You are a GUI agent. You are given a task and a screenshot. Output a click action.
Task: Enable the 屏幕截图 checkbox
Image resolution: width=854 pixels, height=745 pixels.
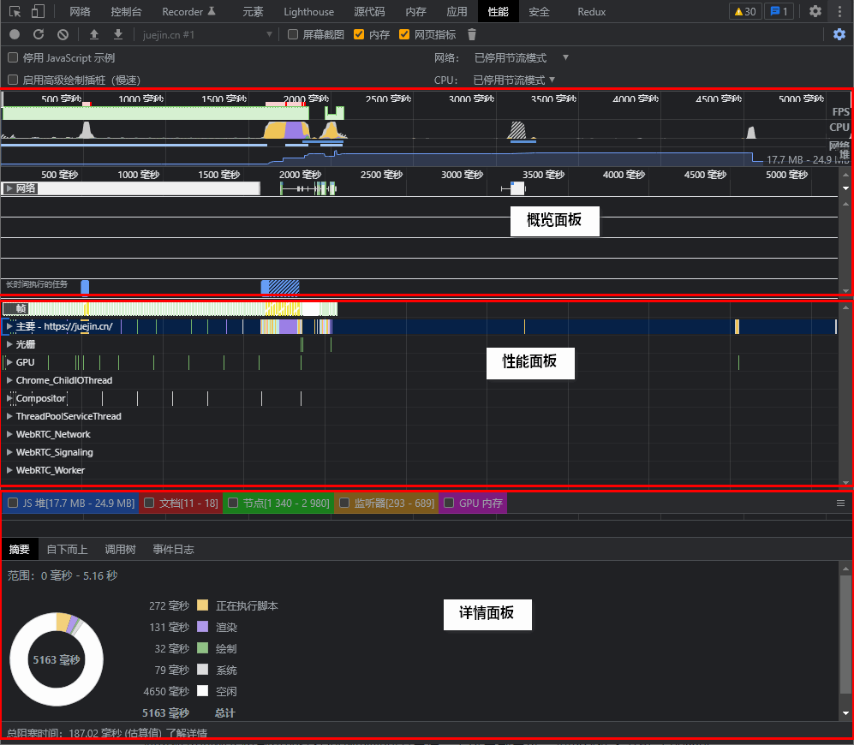[x=294, y=34]
